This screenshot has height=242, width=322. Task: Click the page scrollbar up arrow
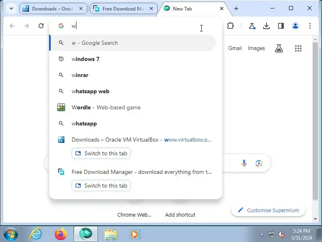tap(315, 39)
